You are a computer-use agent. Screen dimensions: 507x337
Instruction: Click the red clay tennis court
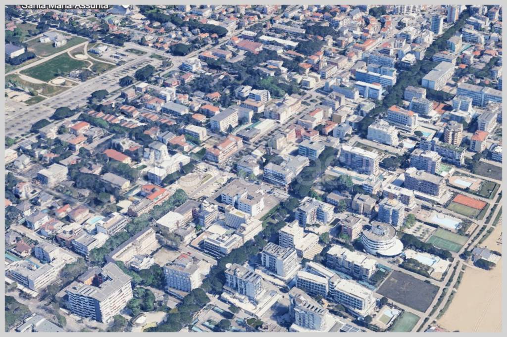pyautogui.click(x=469, y=201)
